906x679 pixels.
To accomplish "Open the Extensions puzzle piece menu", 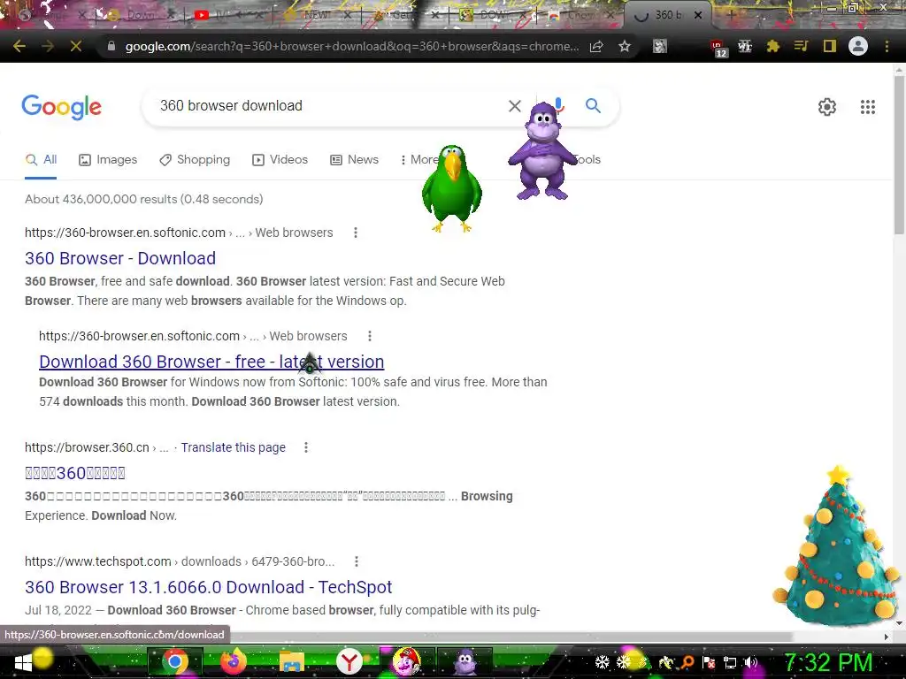I will pos(773,46).
